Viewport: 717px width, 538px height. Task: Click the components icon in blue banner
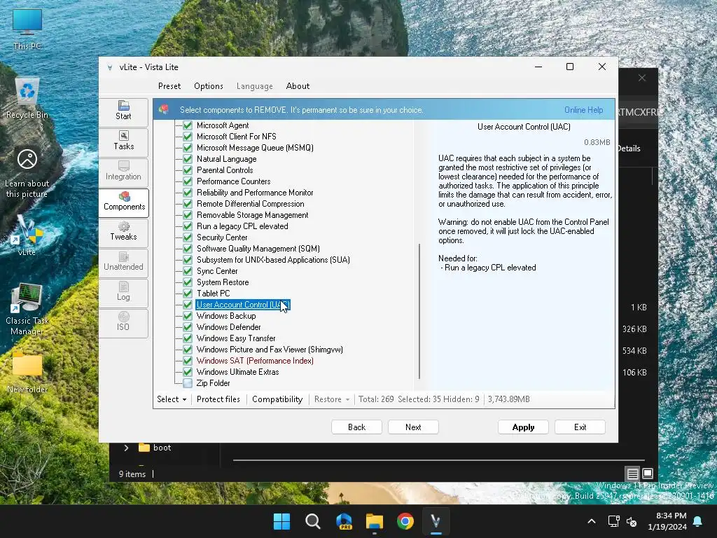point(164,109)
